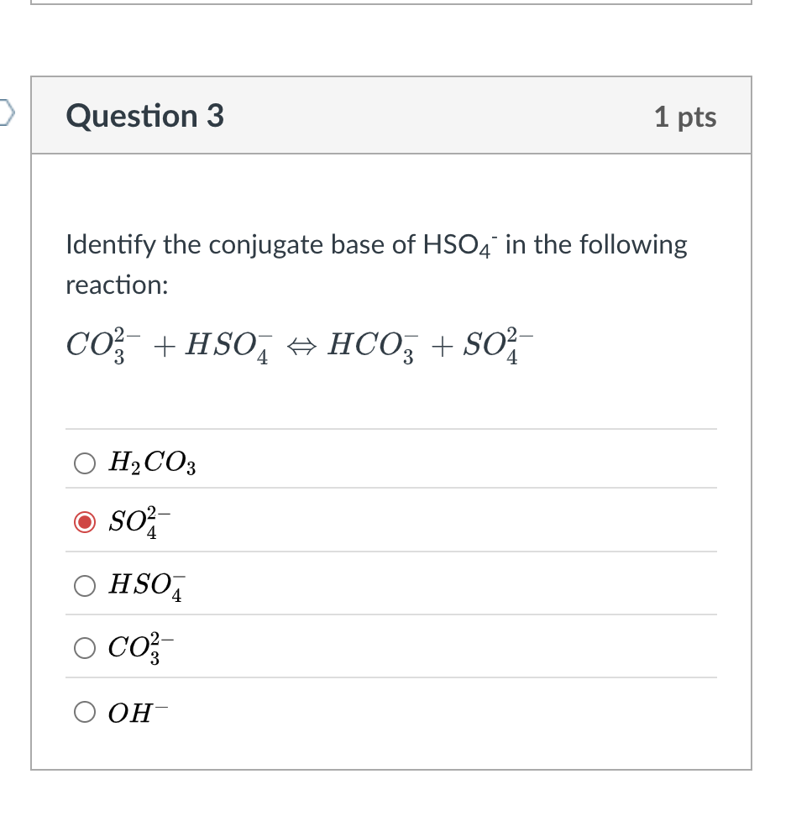Click the HSO4- answer label text
Image resolution: width=791 pixels, height=821 pixels.
point(148,585)
